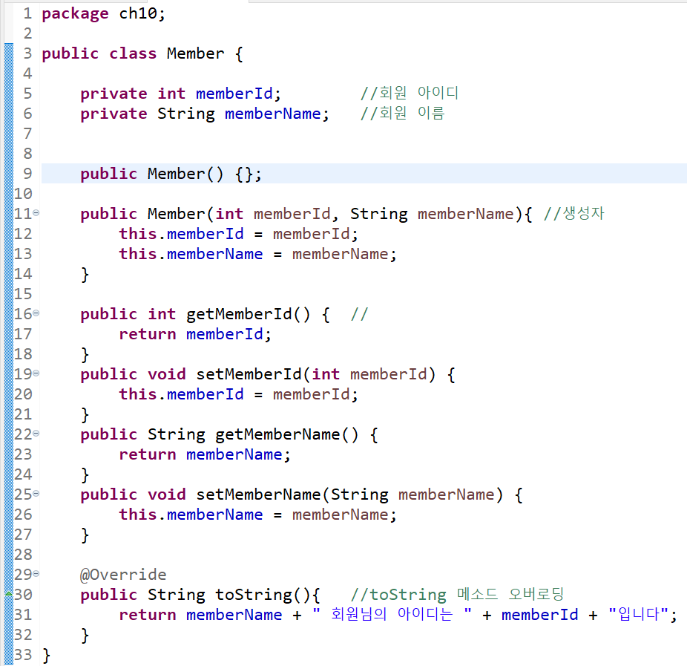Collapse the getMemberName method fold at line 22
687x666 pixels.
(x=36, y=433)
